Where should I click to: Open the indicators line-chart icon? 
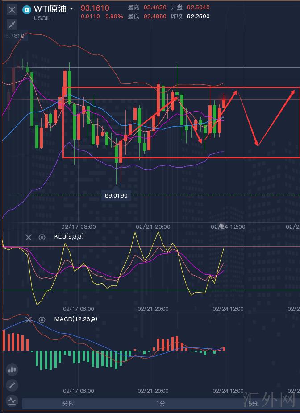point(12,401)
